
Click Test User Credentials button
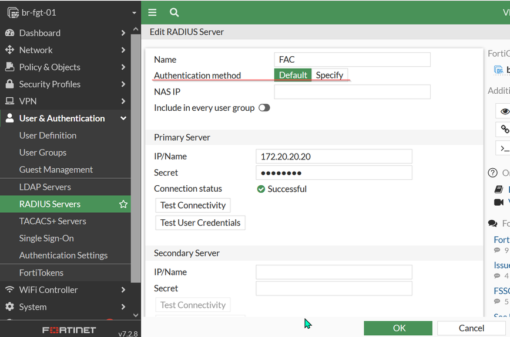point(200,223)
